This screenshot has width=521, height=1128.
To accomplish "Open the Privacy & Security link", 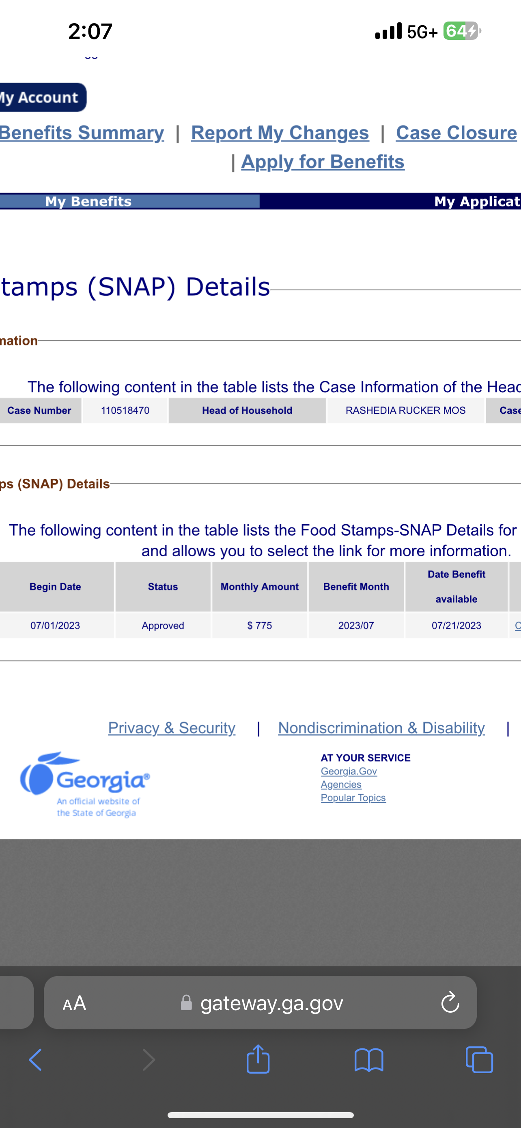I will click(x=172, y=728).
